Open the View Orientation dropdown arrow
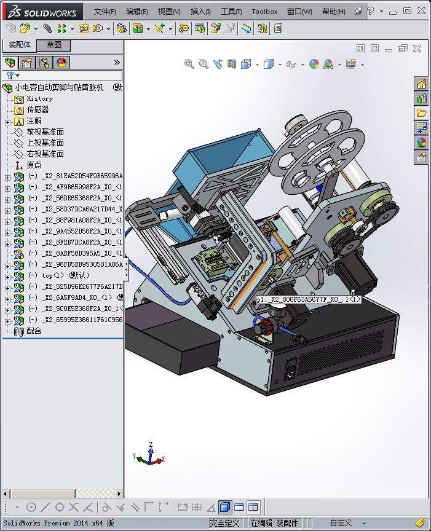 (x=257, y=65)
